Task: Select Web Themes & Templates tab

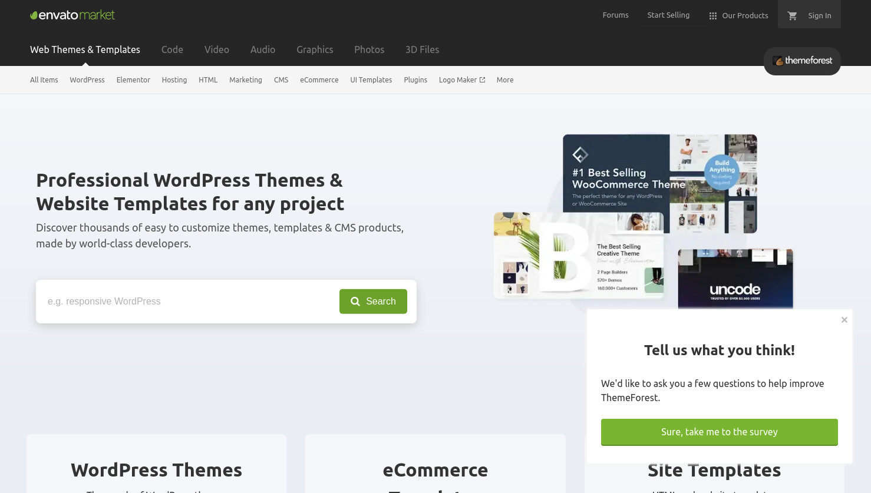Action: [85, 49]
